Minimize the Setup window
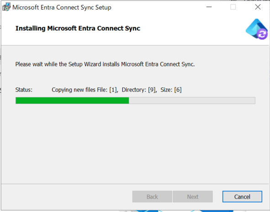The image size is (270, 212). tap(209, 7)
